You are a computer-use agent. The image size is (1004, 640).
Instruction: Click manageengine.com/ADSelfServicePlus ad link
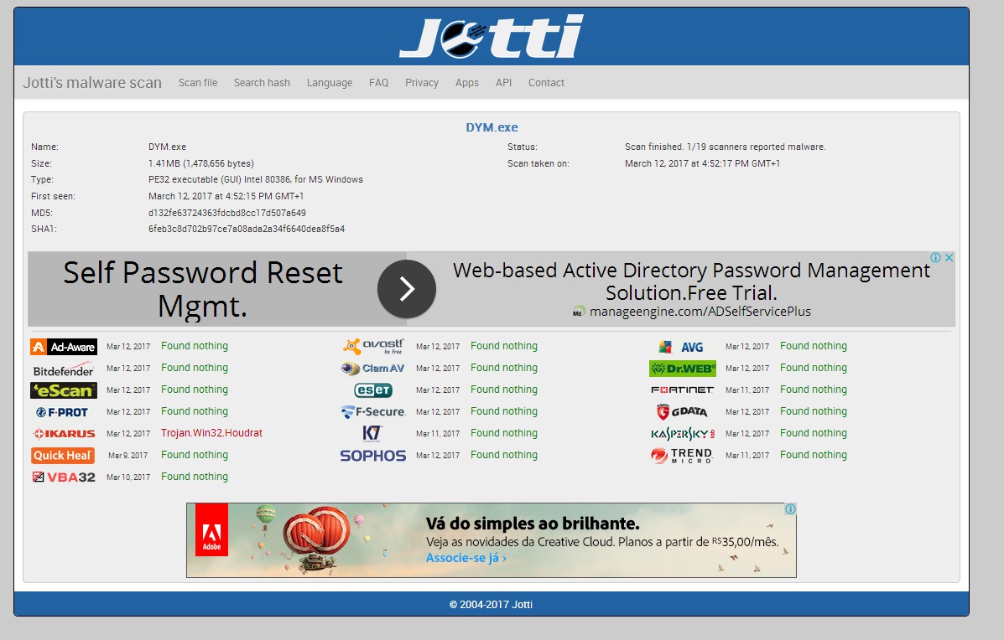point(700,312)
